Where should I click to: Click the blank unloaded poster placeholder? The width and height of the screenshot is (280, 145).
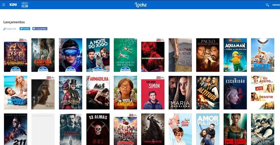(x=43, y=129)
